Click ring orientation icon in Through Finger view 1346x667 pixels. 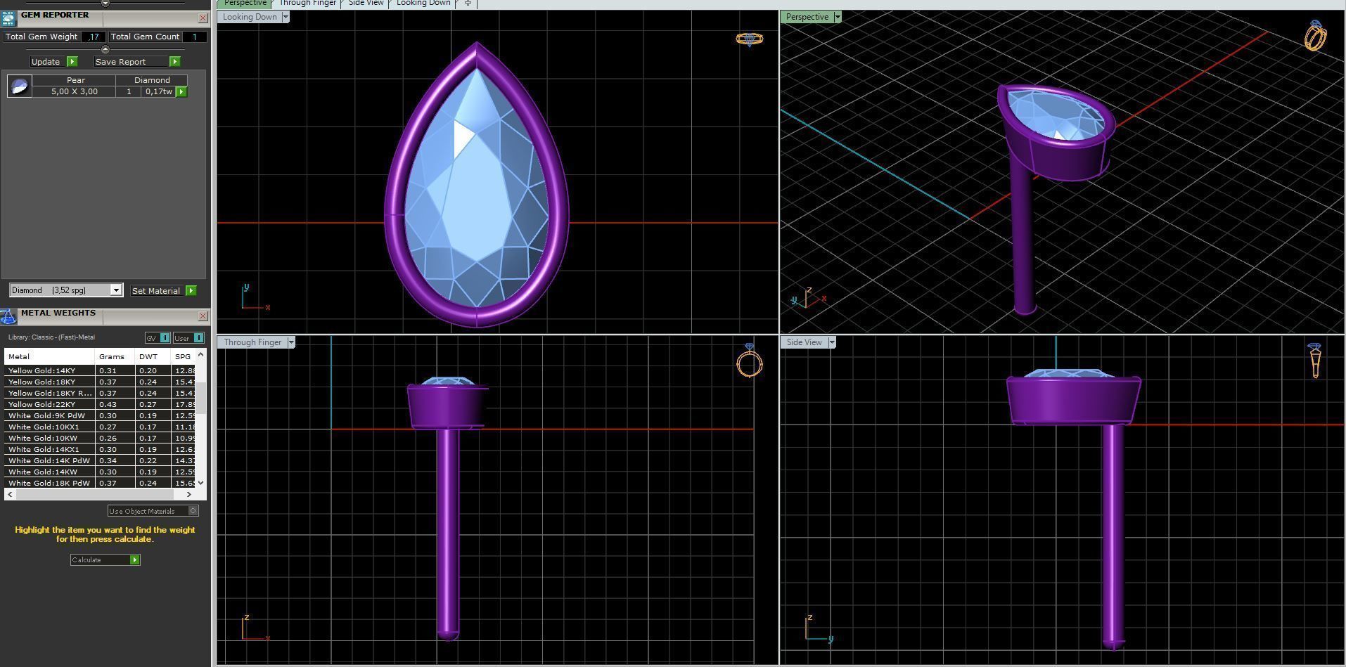point(750,361)
